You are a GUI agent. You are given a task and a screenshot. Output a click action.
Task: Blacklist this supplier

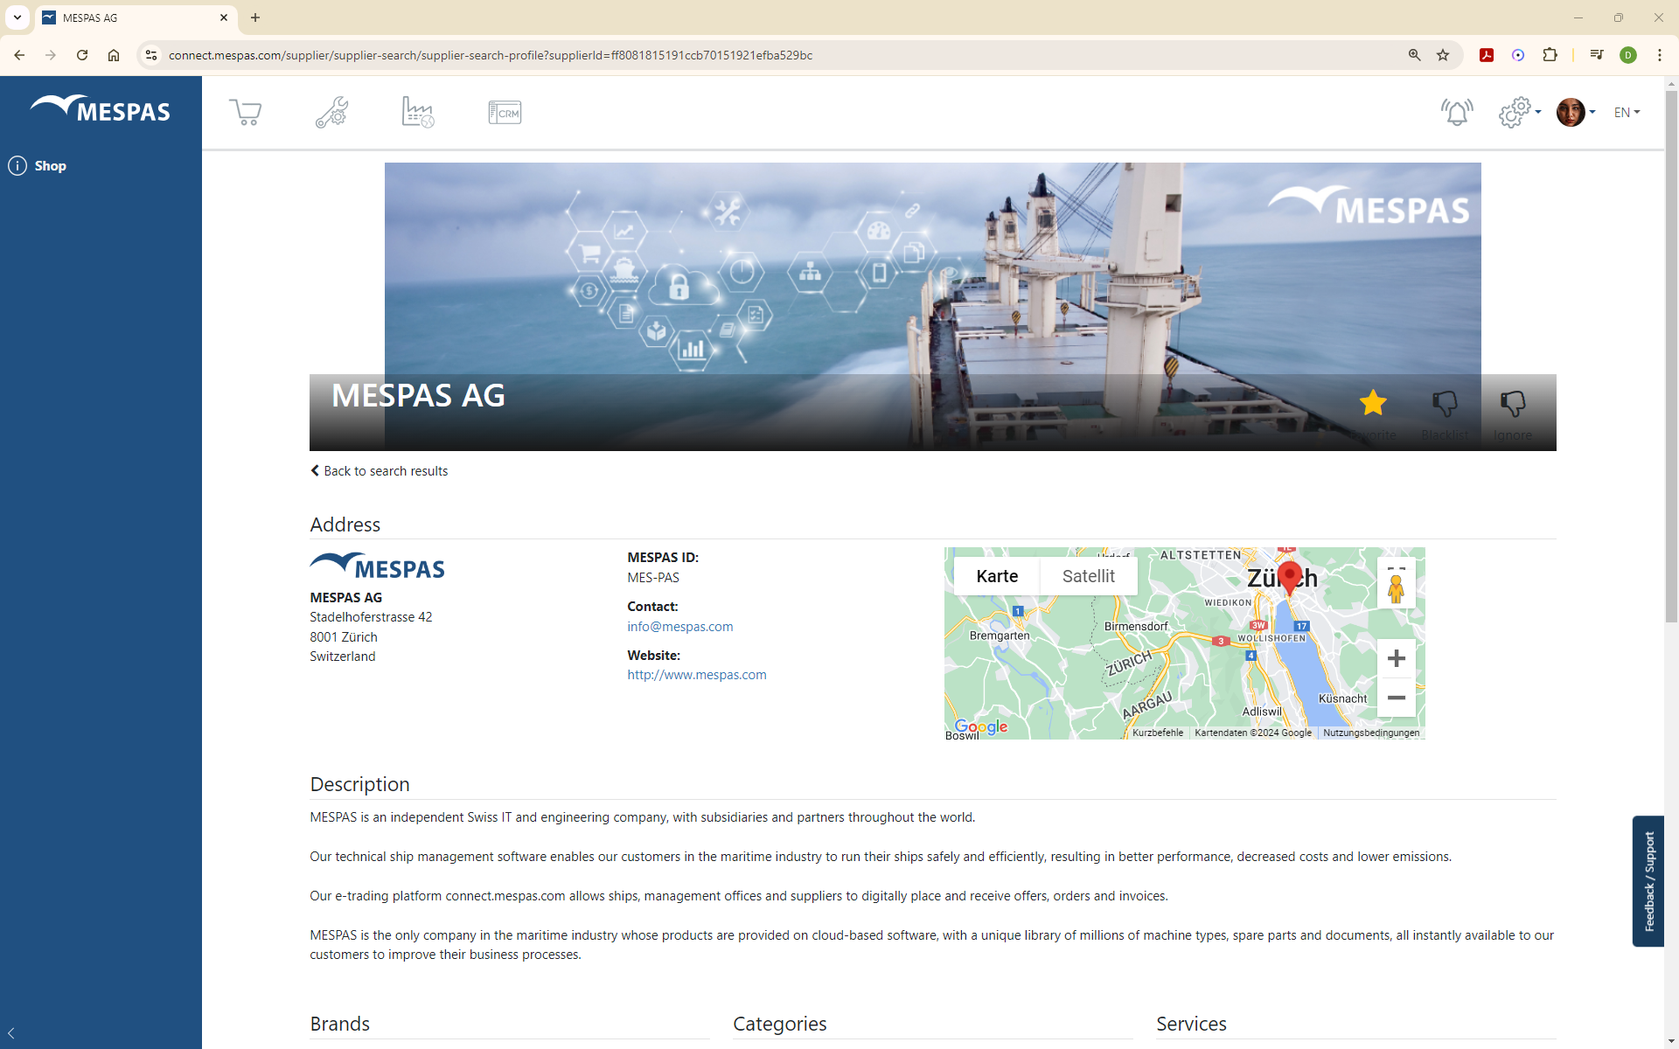(1445, 404)
